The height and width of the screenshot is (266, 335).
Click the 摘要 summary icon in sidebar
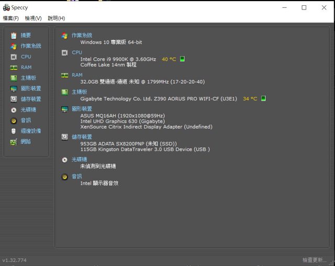[x=14, y=36]
